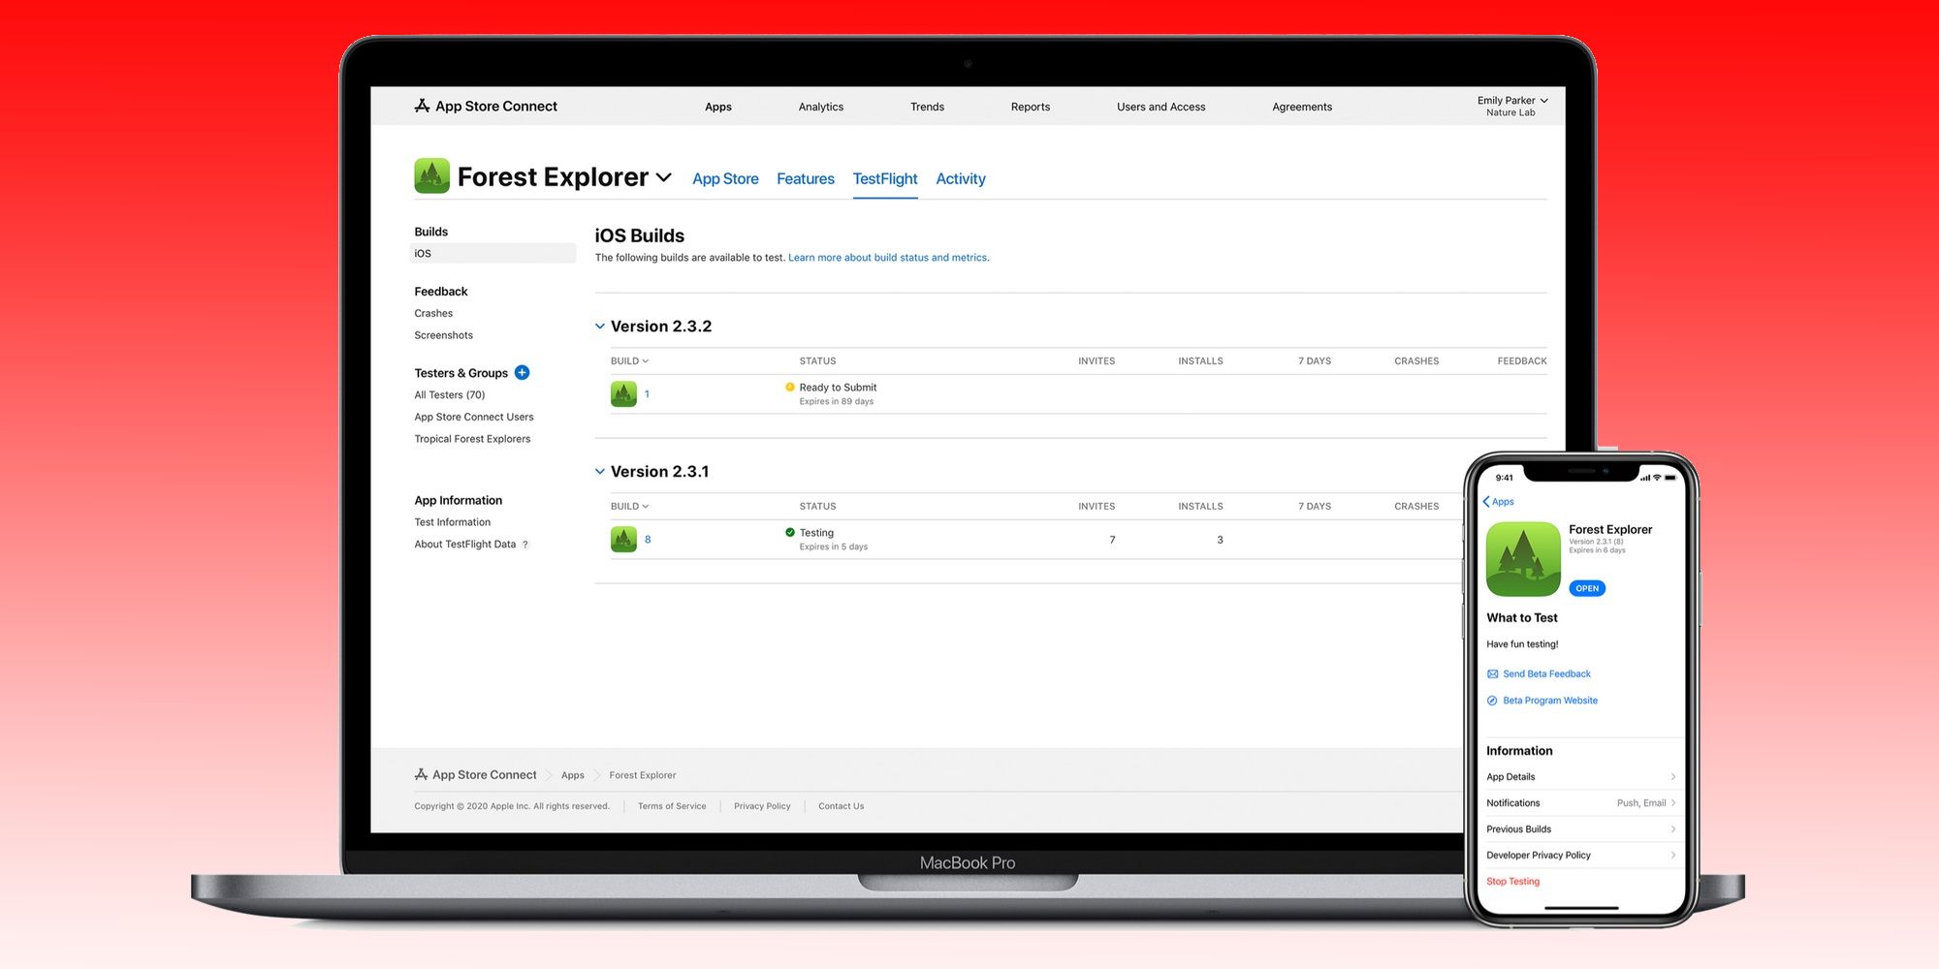Tap the Beta Program Website globe icon
This screenshot has height=969, width=1939.
(x=1492, y=700)
